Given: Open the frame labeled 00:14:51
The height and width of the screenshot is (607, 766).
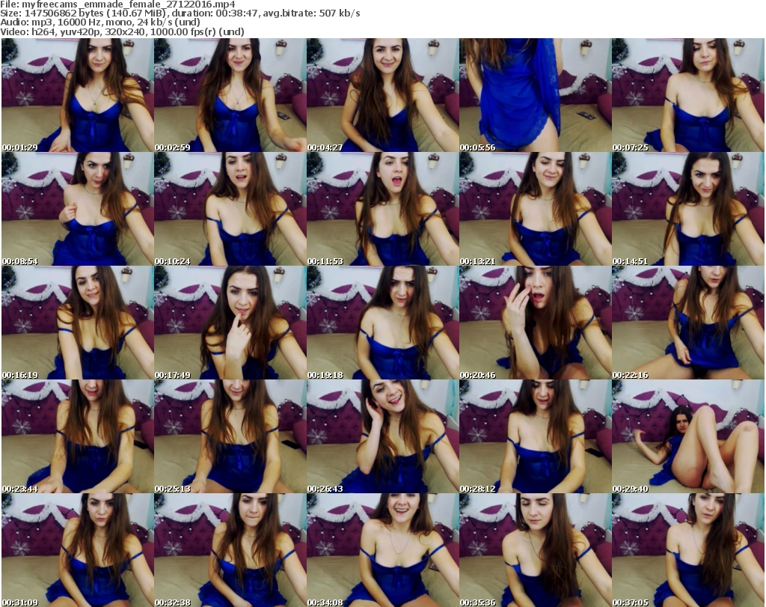Looking at the screenshot, I should tap(687, 209).
